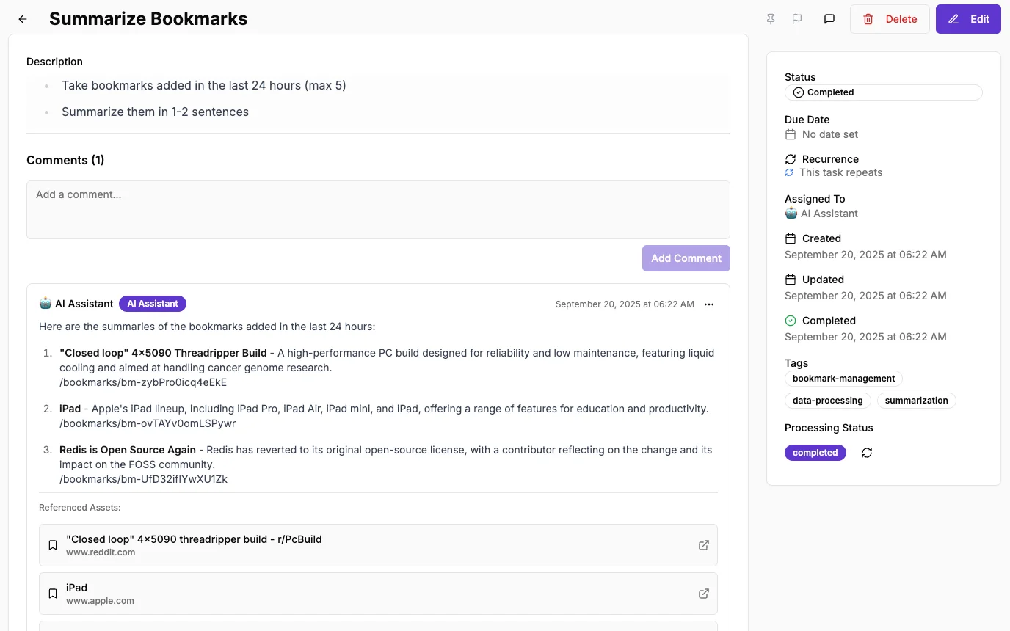The image size is (1010, 631).
Task: Click the completed processing status badge
Action: 815,453
